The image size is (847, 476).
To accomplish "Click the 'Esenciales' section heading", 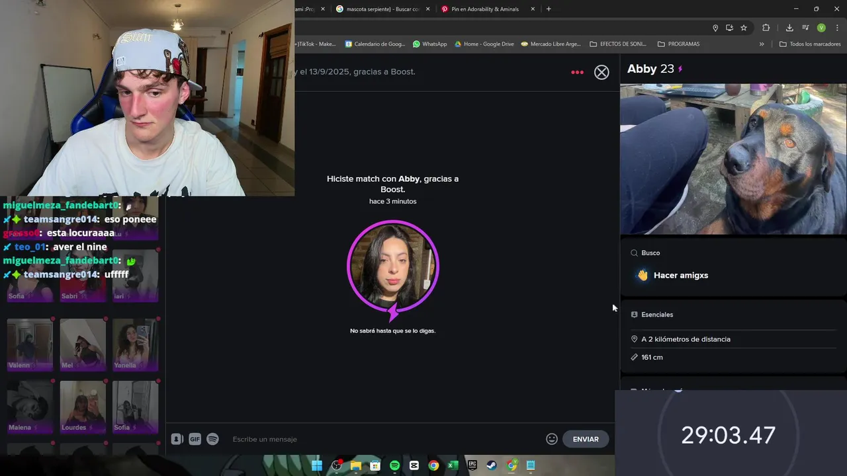I will point(657,315).
